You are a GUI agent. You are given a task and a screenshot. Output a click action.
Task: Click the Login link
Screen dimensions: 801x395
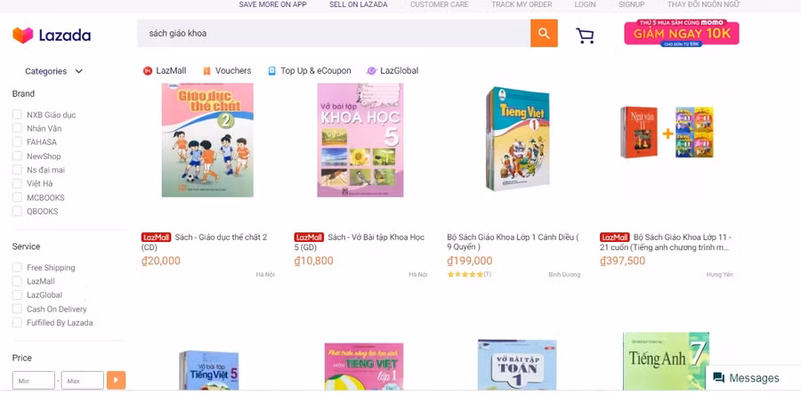[x=585, y=4]
